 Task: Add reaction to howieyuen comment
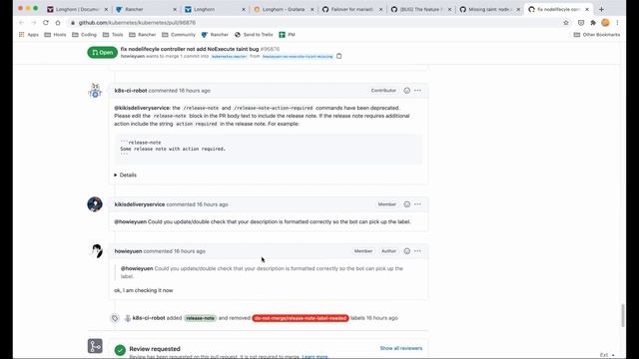406,251
